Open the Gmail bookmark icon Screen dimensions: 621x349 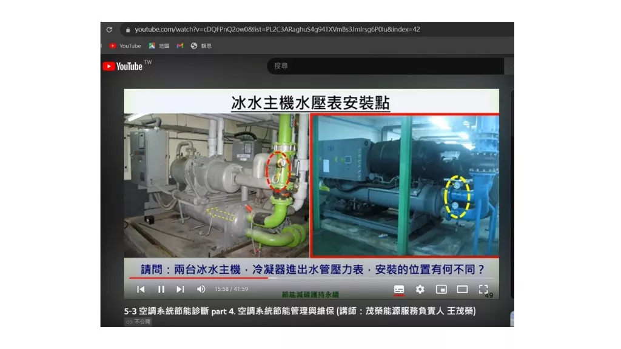click(x=180, y=46)
